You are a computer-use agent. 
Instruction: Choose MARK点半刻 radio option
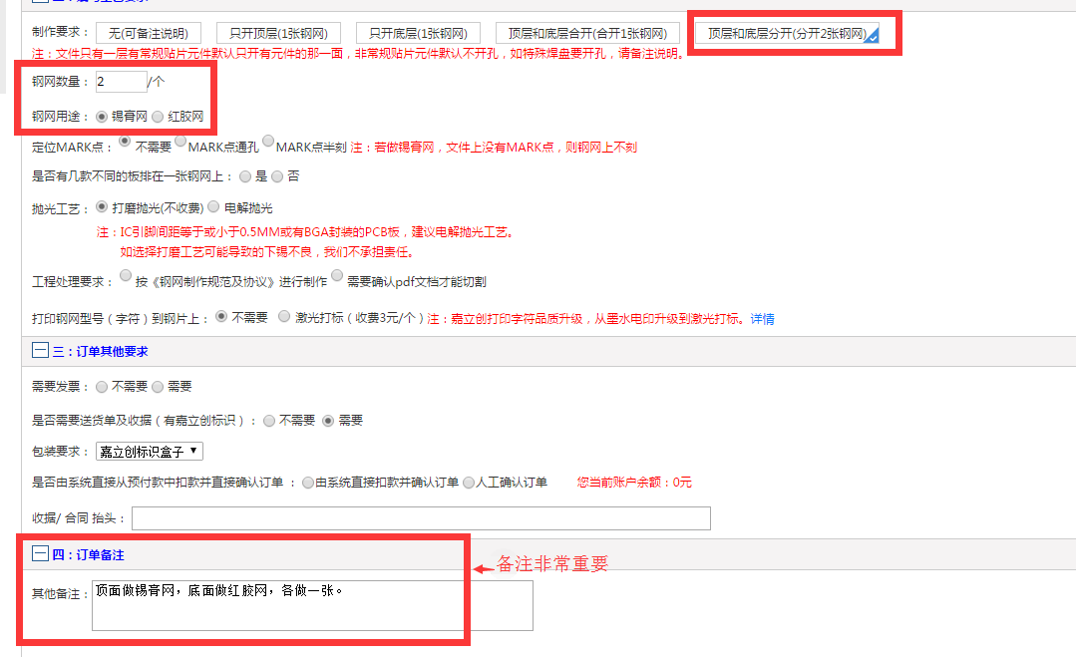[267, 142]
